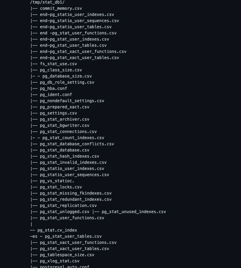Click pg_tablespace_size.csv file
241x268 pixels.
67,255
